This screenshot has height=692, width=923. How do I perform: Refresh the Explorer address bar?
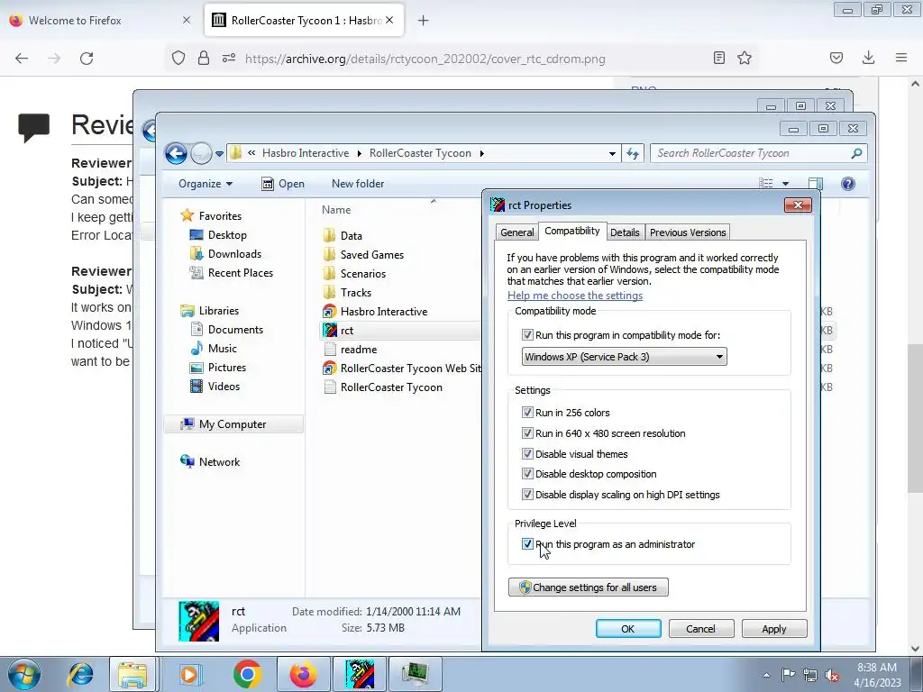pyautogui.click(x=633, y=153)
